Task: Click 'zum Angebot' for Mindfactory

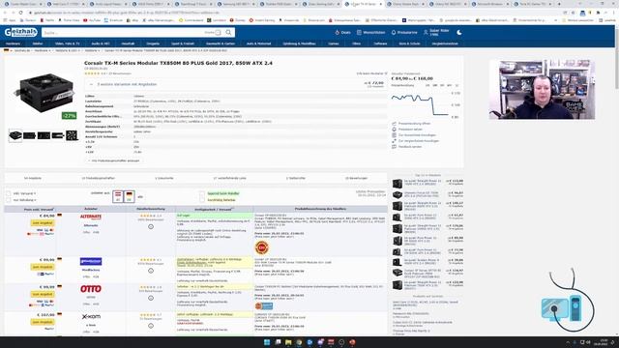Action: (x=43, y=267)
